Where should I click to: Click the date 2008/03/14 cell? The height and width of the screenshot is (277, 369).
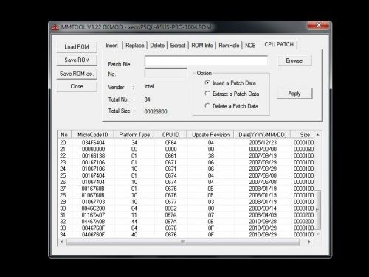[263, 208]
